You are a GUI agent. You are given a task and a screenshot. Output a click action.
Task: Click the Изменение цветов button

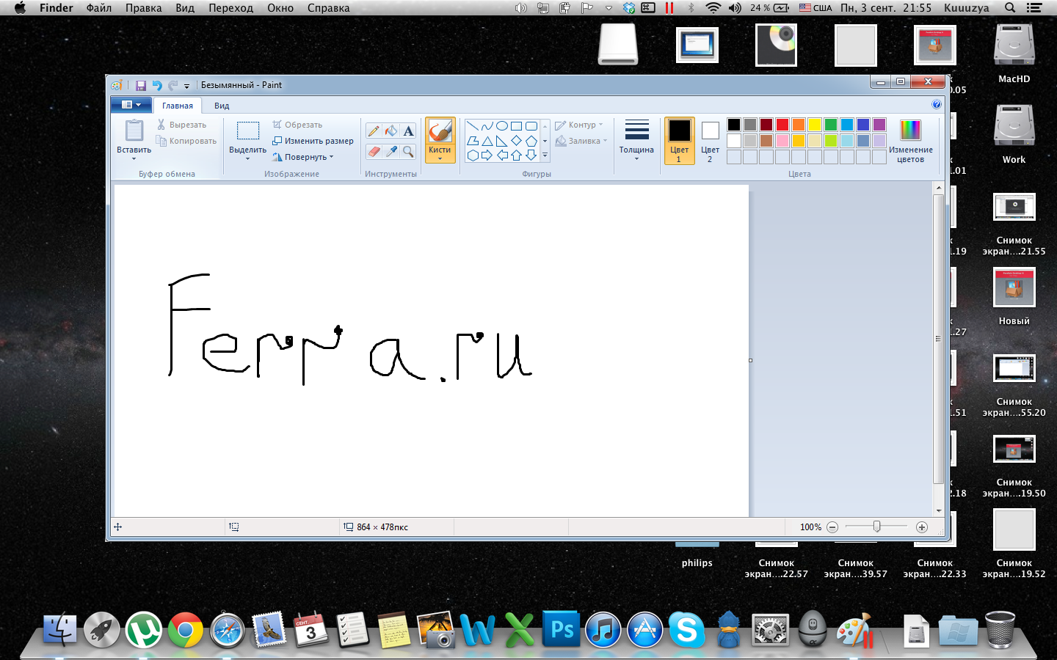(910, 139)
